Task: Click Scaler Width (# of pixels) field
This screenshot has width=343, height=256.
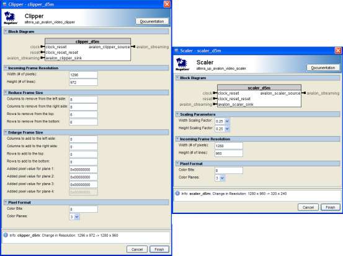Action: (x=229, y=146)
